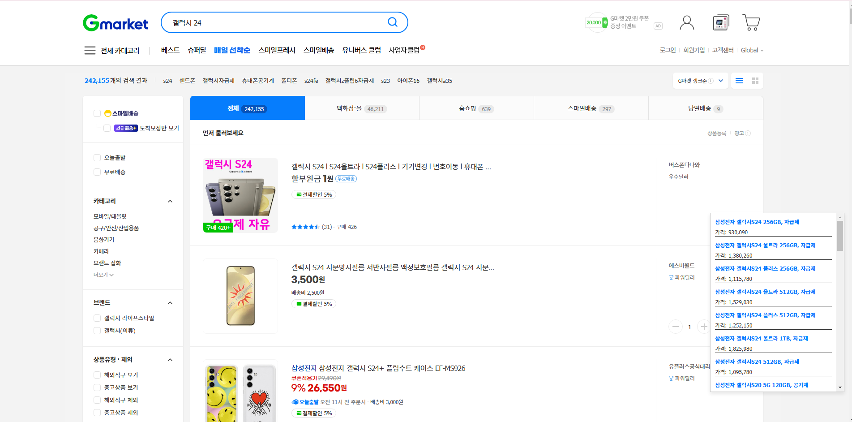
Task: Select the 당일배송 tab
Action: [706, 108]
